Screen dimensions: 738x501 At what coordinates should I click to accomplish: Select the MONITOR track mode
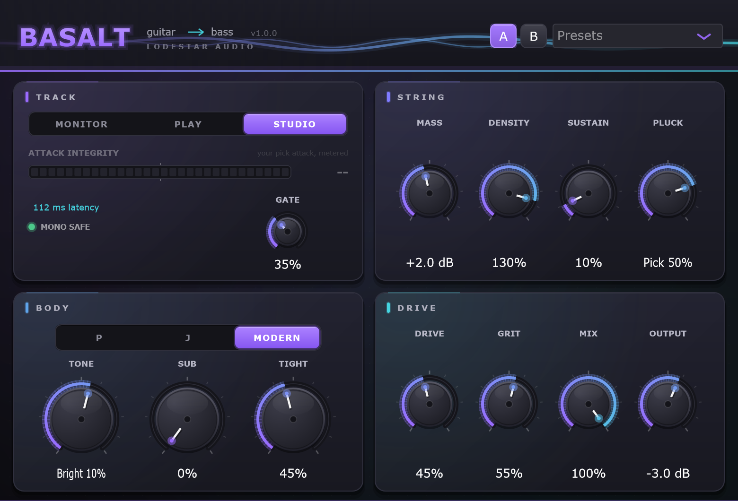tap(81, 124)
